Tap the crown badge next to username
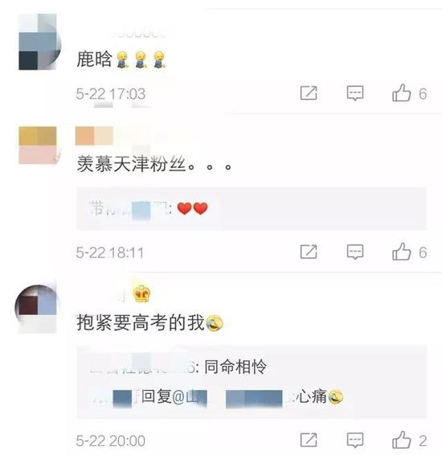Image resolution: width=442 pixels, height=455 pixels. tap(141, 293)
